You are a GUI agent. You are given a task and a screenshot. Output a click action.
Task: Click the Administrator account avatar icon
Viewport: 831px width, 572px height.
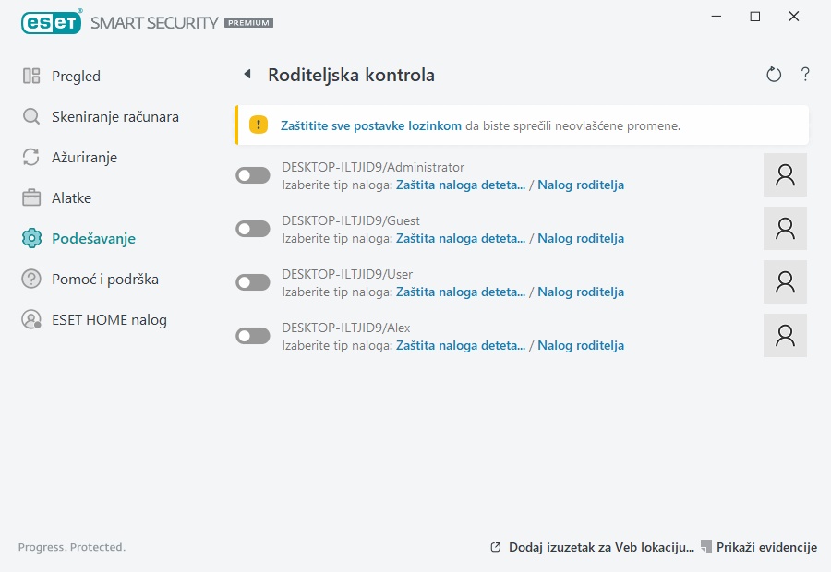785,175
